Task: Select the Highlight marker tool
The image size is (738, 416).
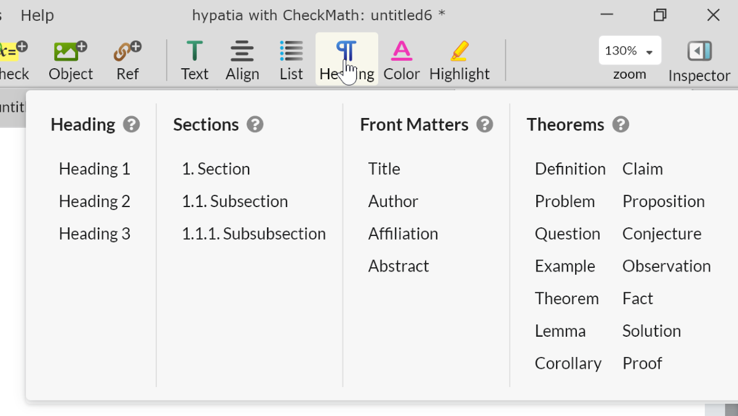Action: click(459, 52)
